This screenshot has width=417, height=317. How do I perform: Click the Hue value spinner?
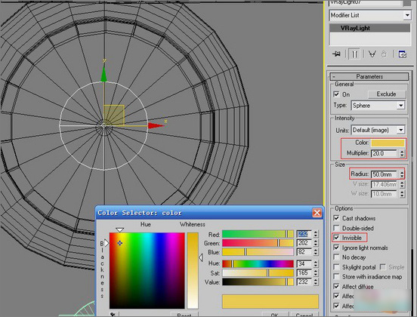click(x=316, y=263)
